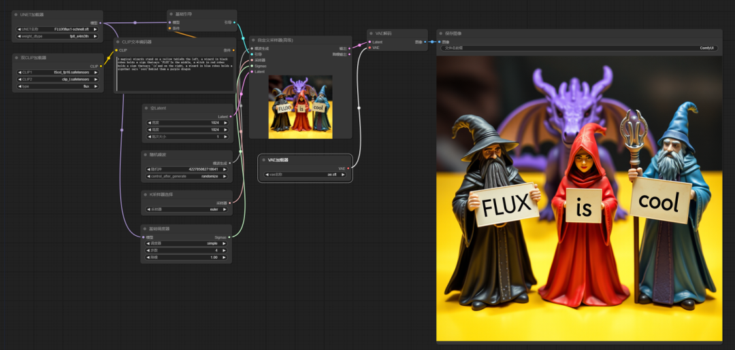Open the CLIP2 dropdown showing clip_l.safetensors
The width and height of the screenshot is (735, 350).
[58, 80]
